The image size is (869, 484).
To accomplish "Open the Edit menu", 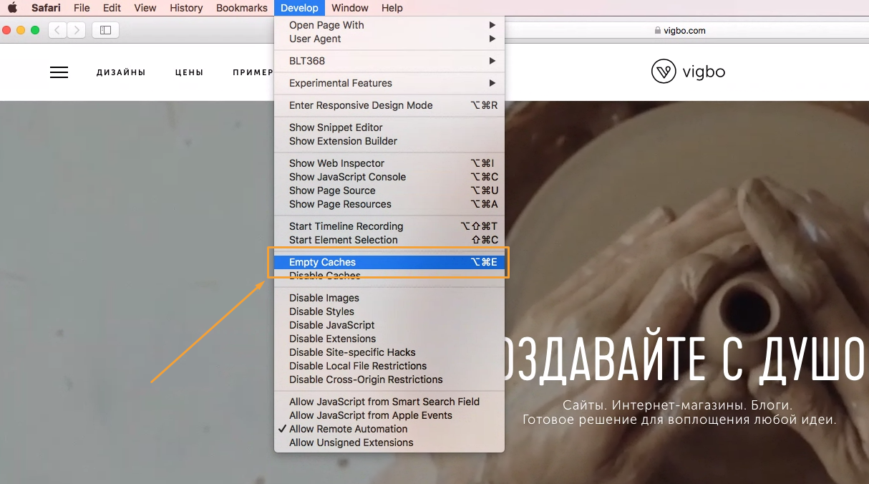I will click(x=112, y=8).
